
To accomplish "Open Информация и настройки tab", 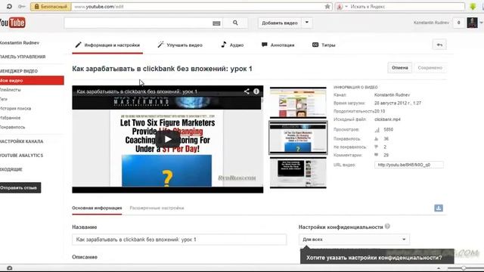I will [107, 45].
